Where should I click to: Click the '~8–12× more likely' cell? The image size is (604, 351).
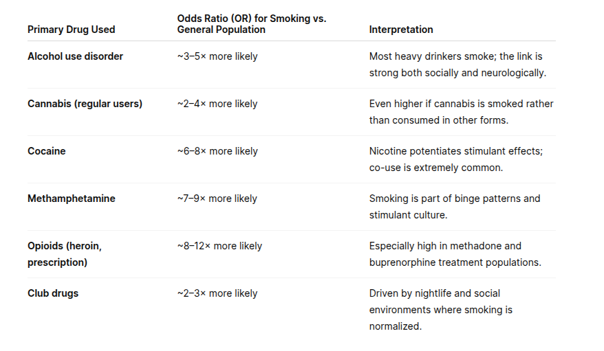point(219,246)
